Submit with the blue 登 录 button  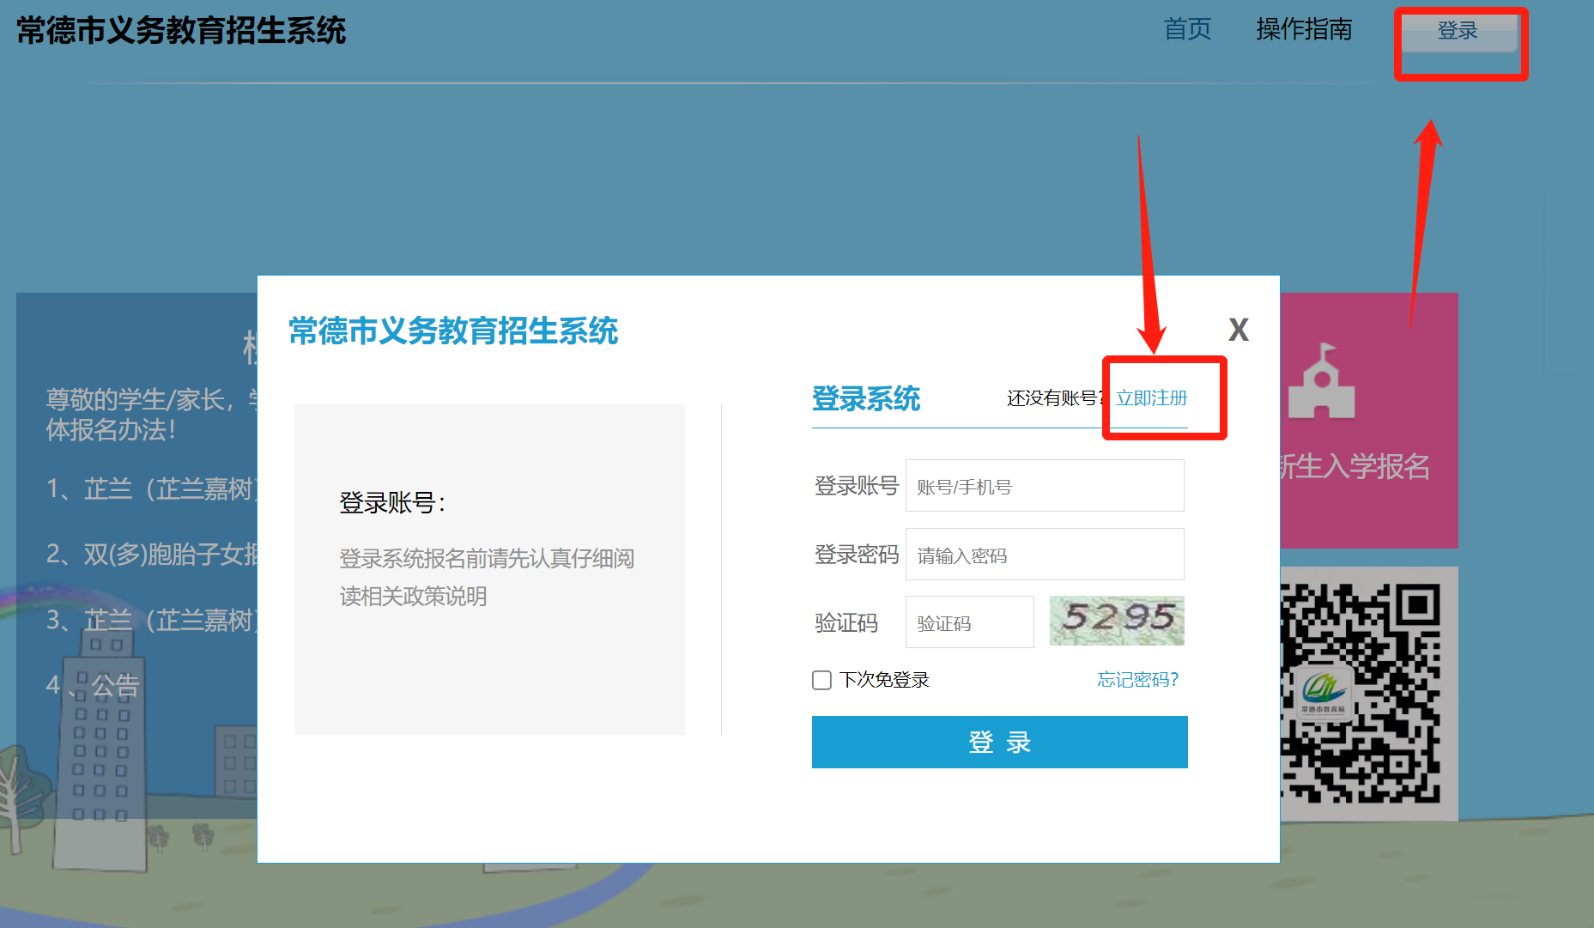pyautogui.click(x=999, y=742)
